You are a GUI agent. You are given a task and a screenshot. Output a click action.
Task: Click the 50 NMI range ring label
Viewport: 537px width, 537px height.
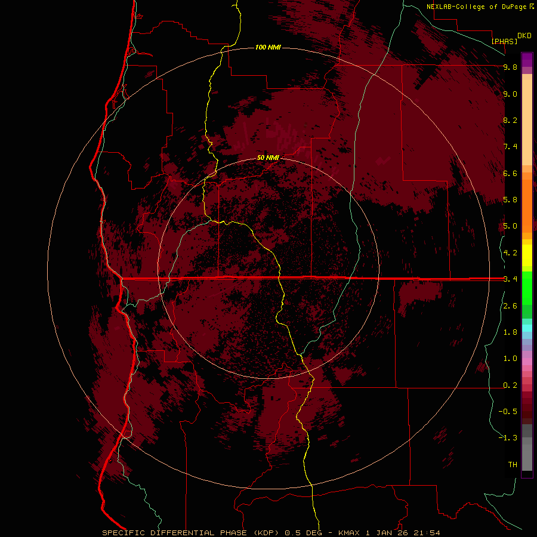coord(268,158)
